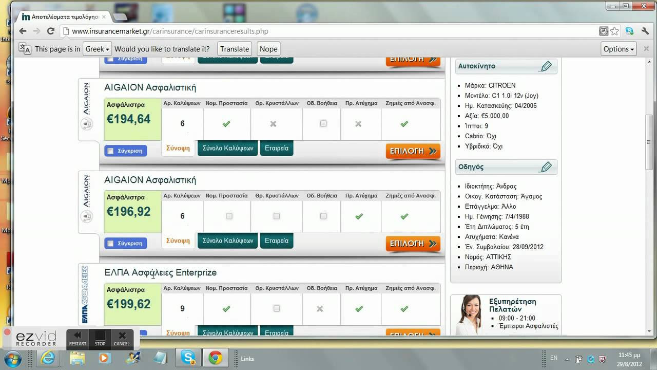This screenshot has height=370, width=657.
Task: Open the Greek language dropdown in translate bar
Action: [97, 49]
